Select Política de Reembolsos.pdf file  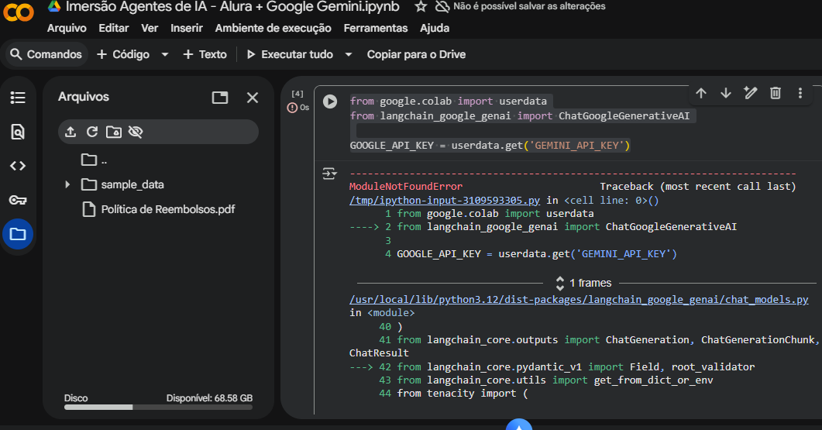point(168,209)
